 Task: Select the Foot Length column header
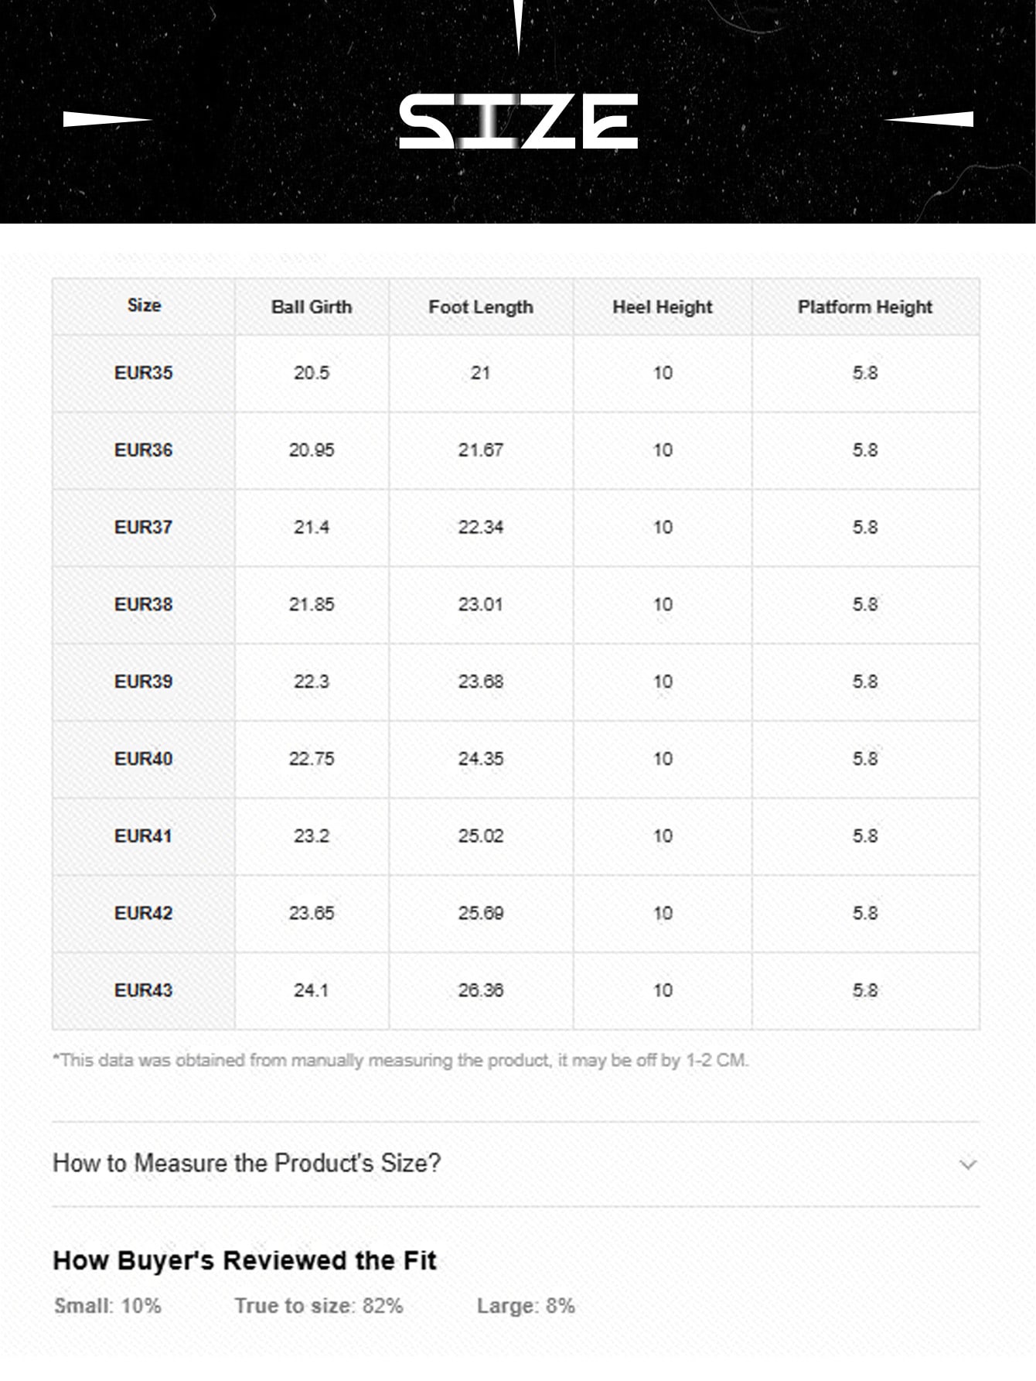tap(481, 307)
